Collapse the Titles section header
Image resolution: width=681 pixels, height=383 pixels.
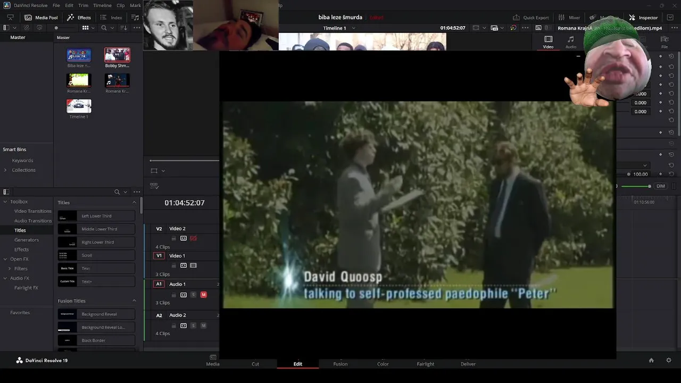134,203
